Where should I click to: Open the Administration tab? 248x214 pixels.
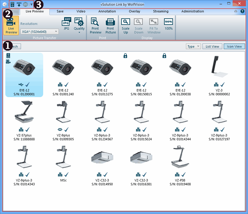click(x=192, y=12)
